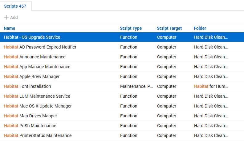Click Computer cell in Announce Maintenance row

(167, 57)
